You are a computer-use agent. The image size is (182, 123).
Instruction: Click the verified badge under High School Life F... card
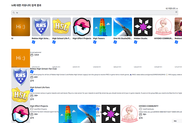click(x=54, y=42)
